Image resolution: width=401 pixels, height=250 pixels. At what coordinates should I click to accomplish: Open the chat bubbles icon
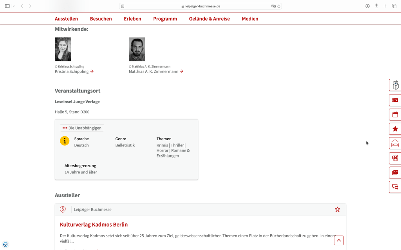(x=395, y=187)
